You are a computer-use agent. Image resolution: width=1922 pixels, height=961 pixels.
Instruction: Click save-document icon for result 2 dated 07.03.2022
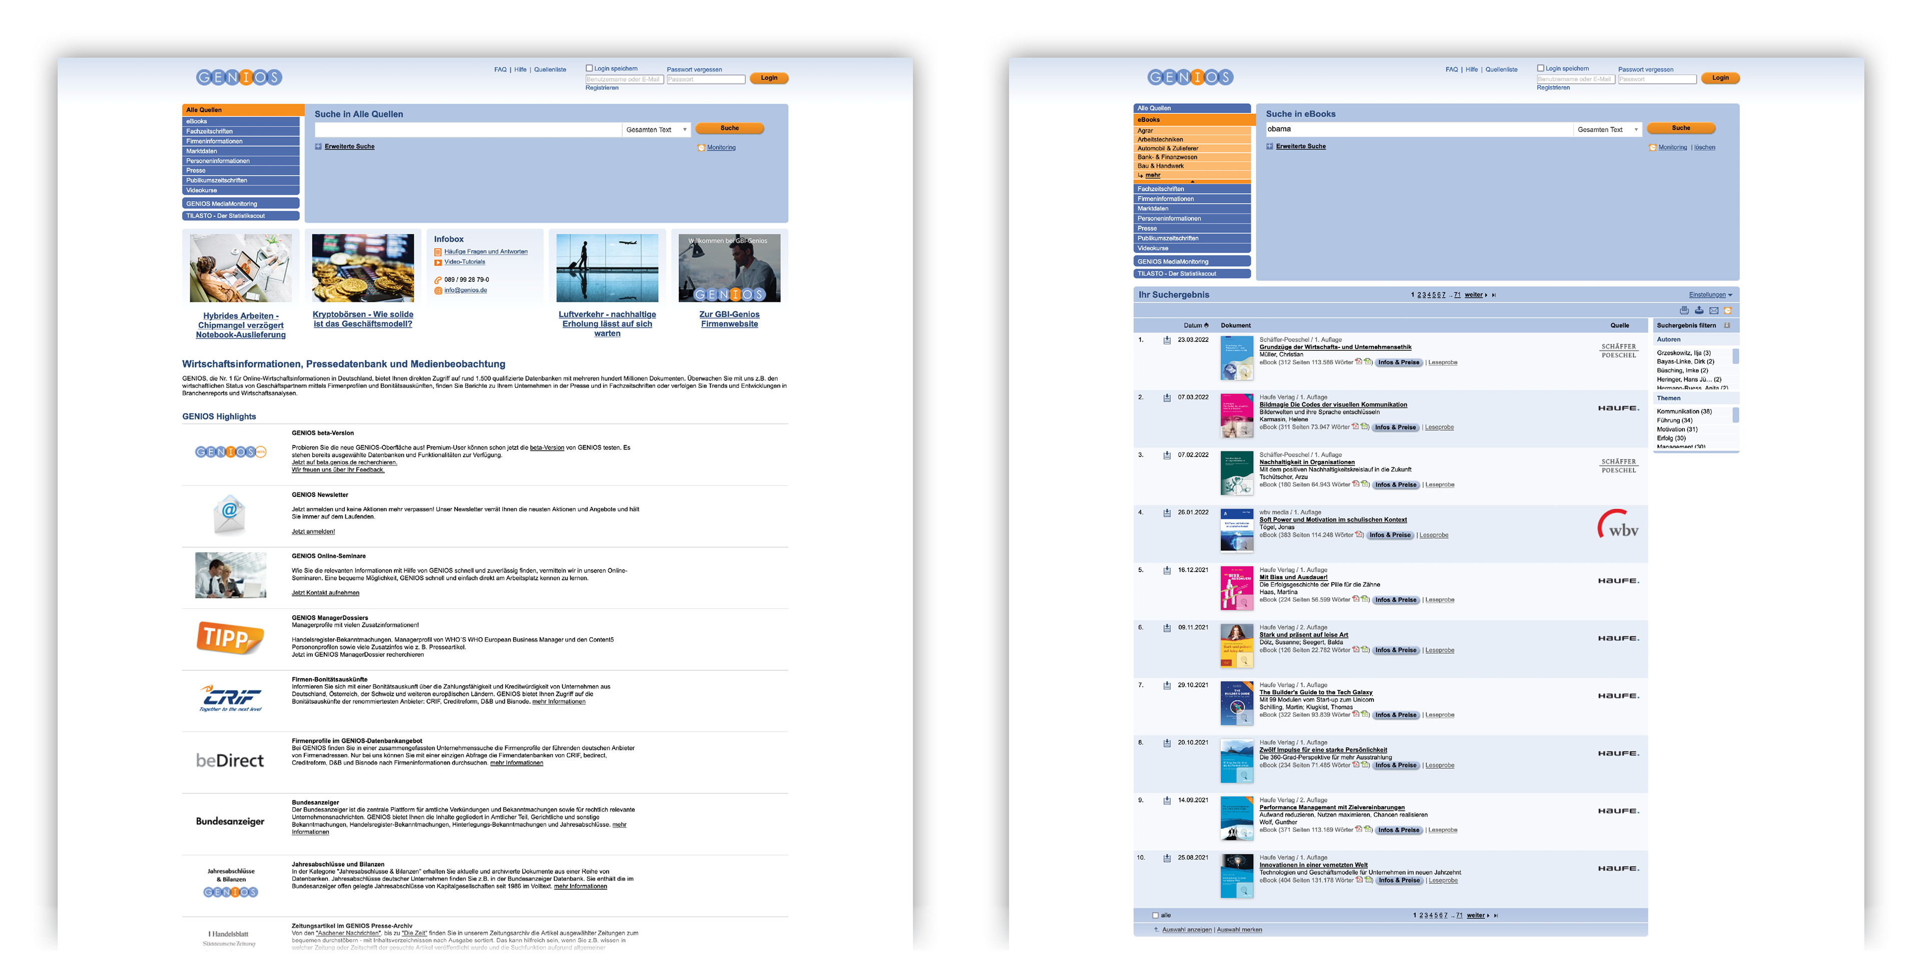1167,398
